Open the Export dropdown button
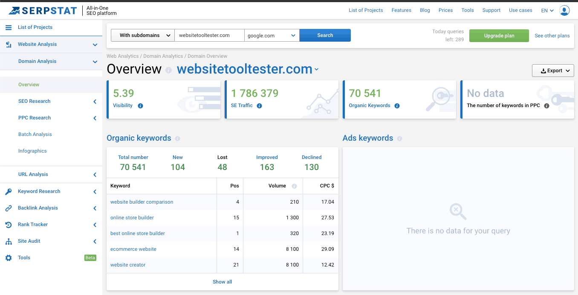This screenshot has width=578, height=295. click(553, 71)
